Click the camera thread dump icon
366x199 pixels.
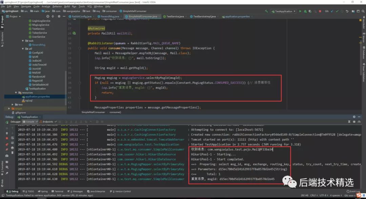click(7, 155)
